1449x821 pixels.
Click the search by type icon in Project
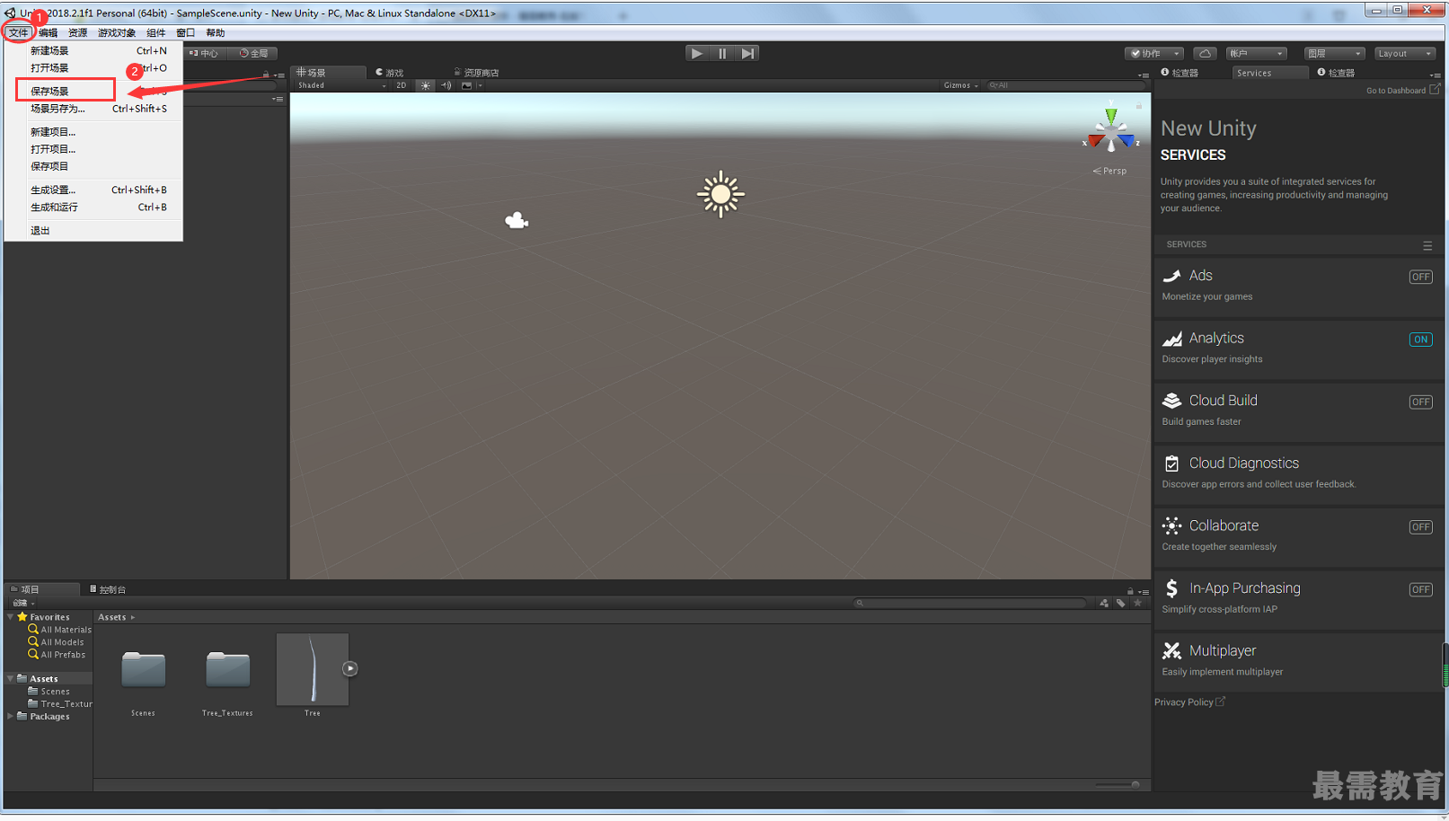[x=1104, y=604]
